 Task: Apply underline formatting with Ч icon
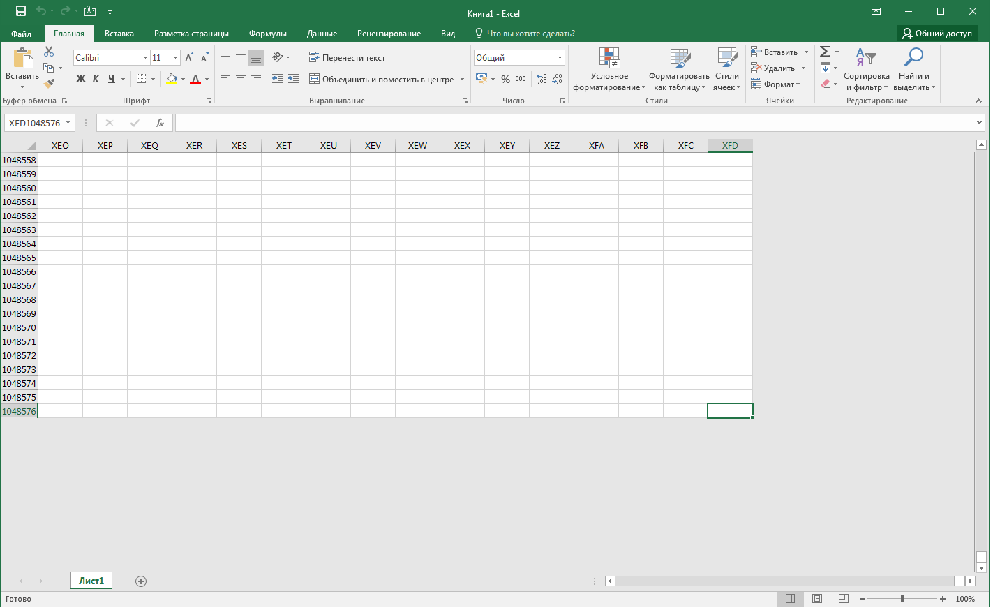click(x=110, y=79)
